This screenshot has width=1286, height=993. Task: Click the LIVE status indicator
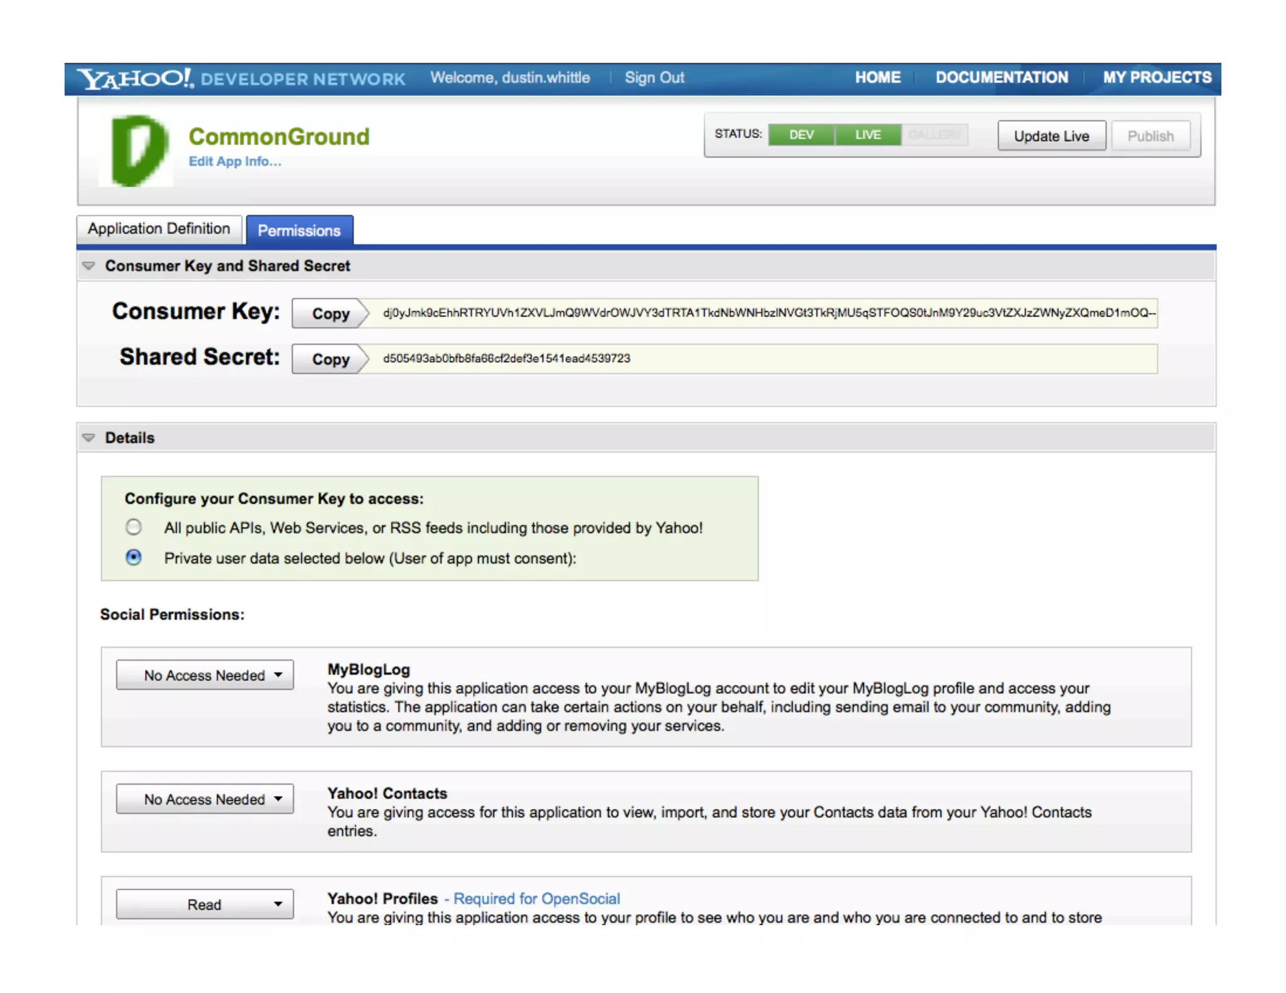pos(868,135)
